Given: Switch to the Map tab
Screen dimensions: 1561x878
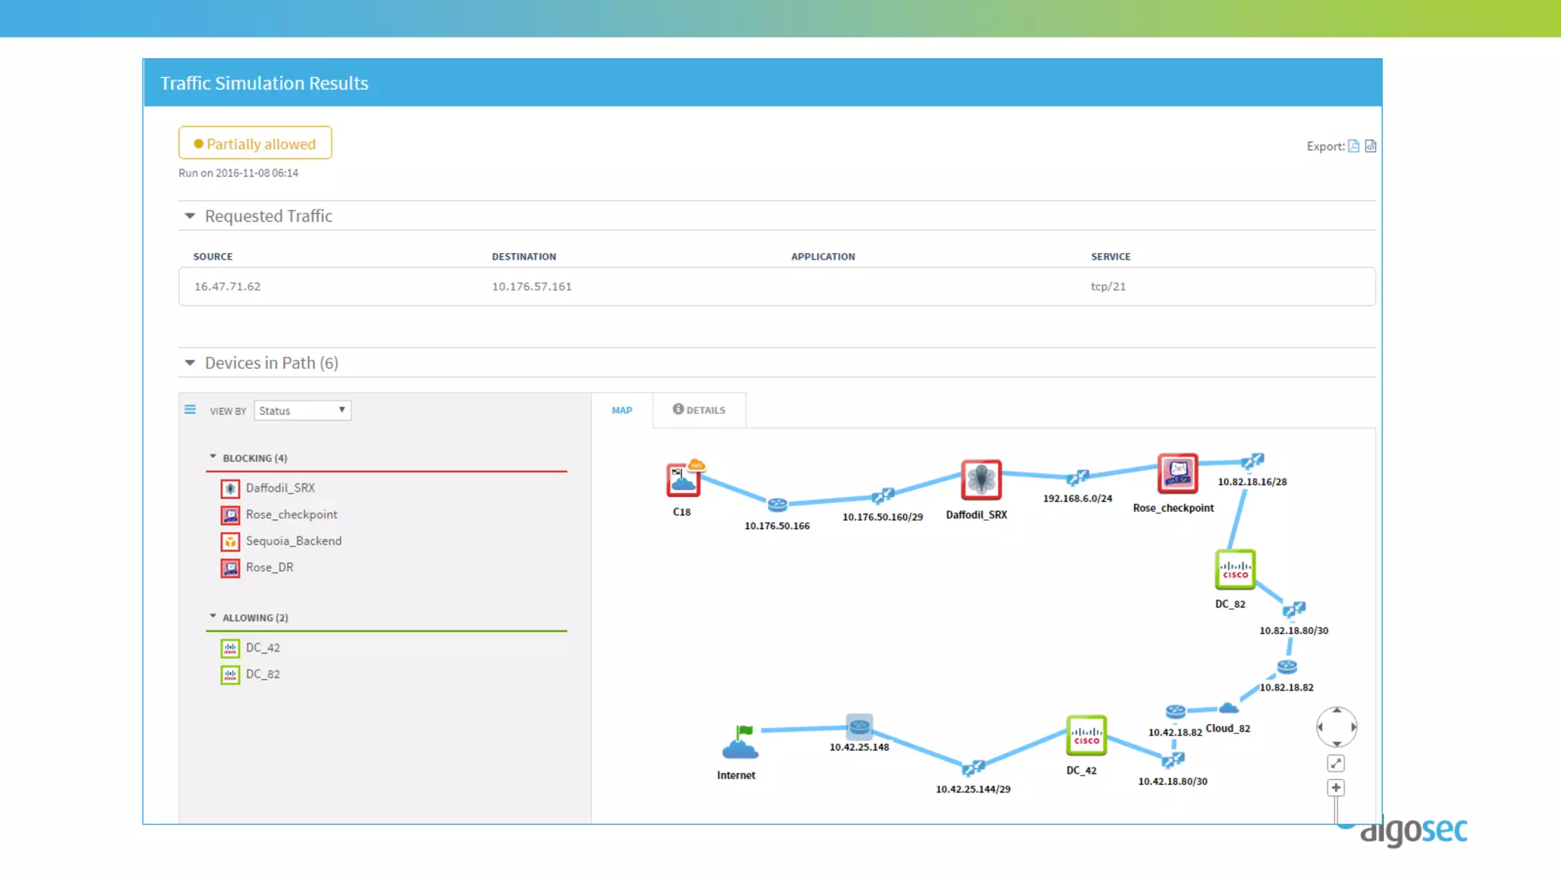Looking at the screenshot, I should [622, 410].
